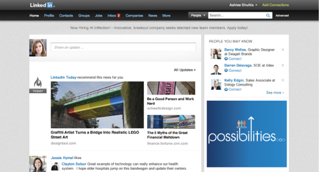Click the Now Hiring At Inflection banner ad
Viewport: 319px width, 172px height.
click(159, 28)
